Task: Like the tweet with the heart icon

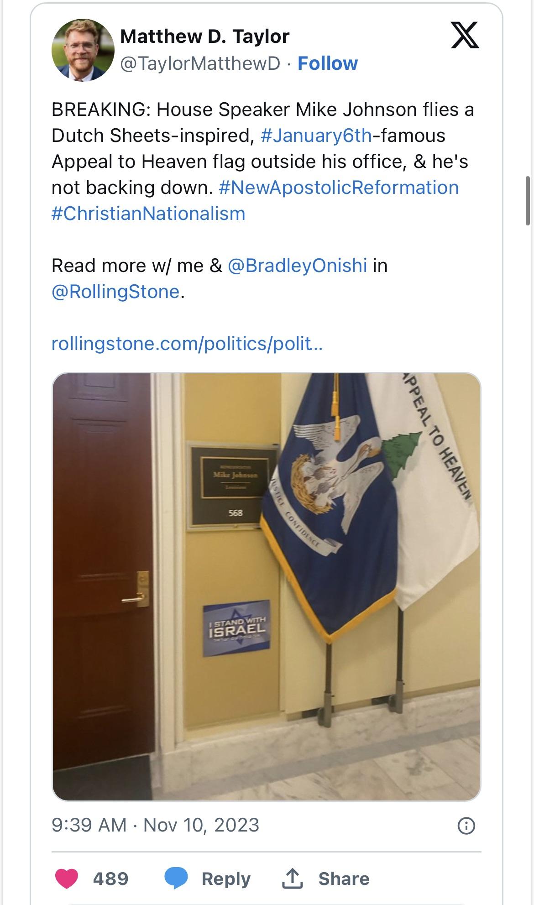Action: 67,879
